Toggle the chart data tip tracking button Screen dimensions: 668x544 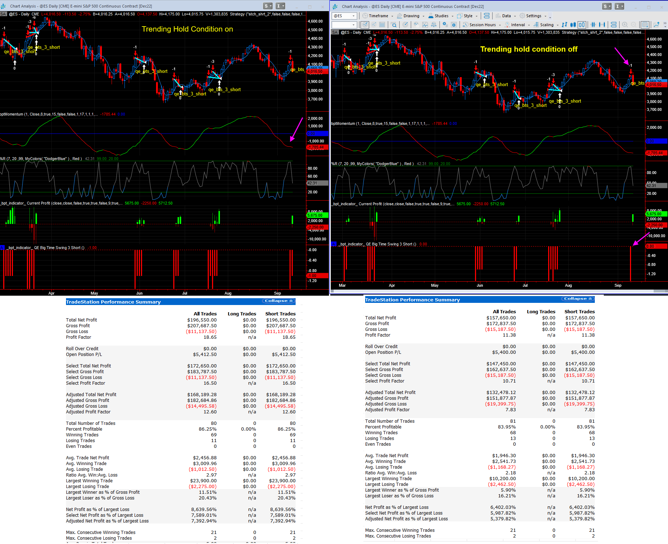tap(365, 25)
